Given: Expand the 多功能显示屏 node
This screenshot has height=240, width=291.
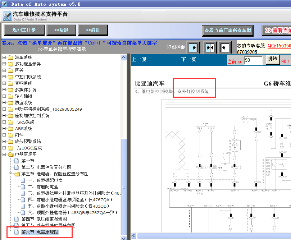Looking at the screenshot, I should 4,64.
